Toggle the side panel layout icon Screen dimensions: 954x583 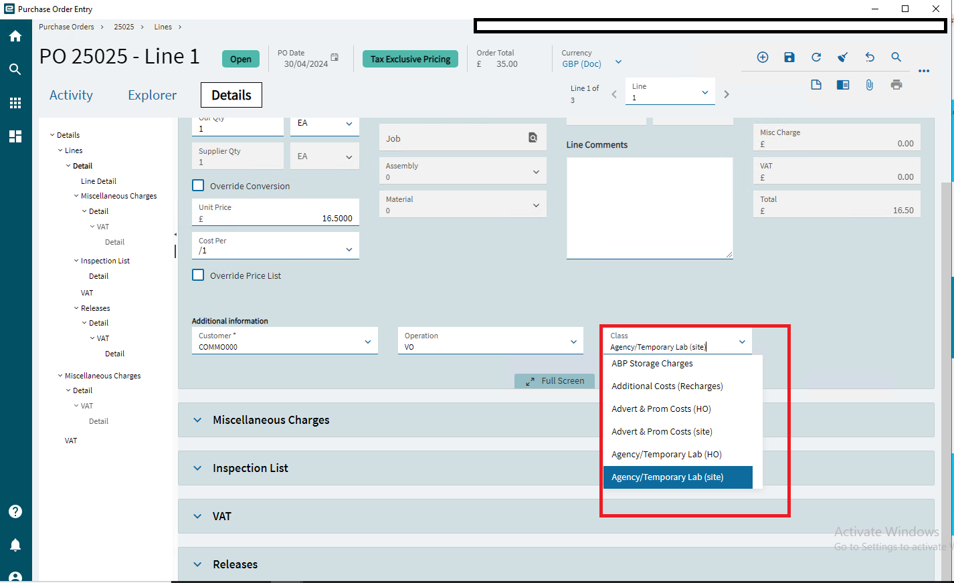click(843, 85)
